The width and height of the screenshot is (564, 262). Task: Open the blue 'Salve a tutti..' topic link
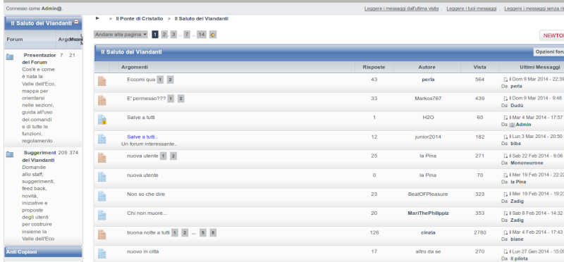142,137
